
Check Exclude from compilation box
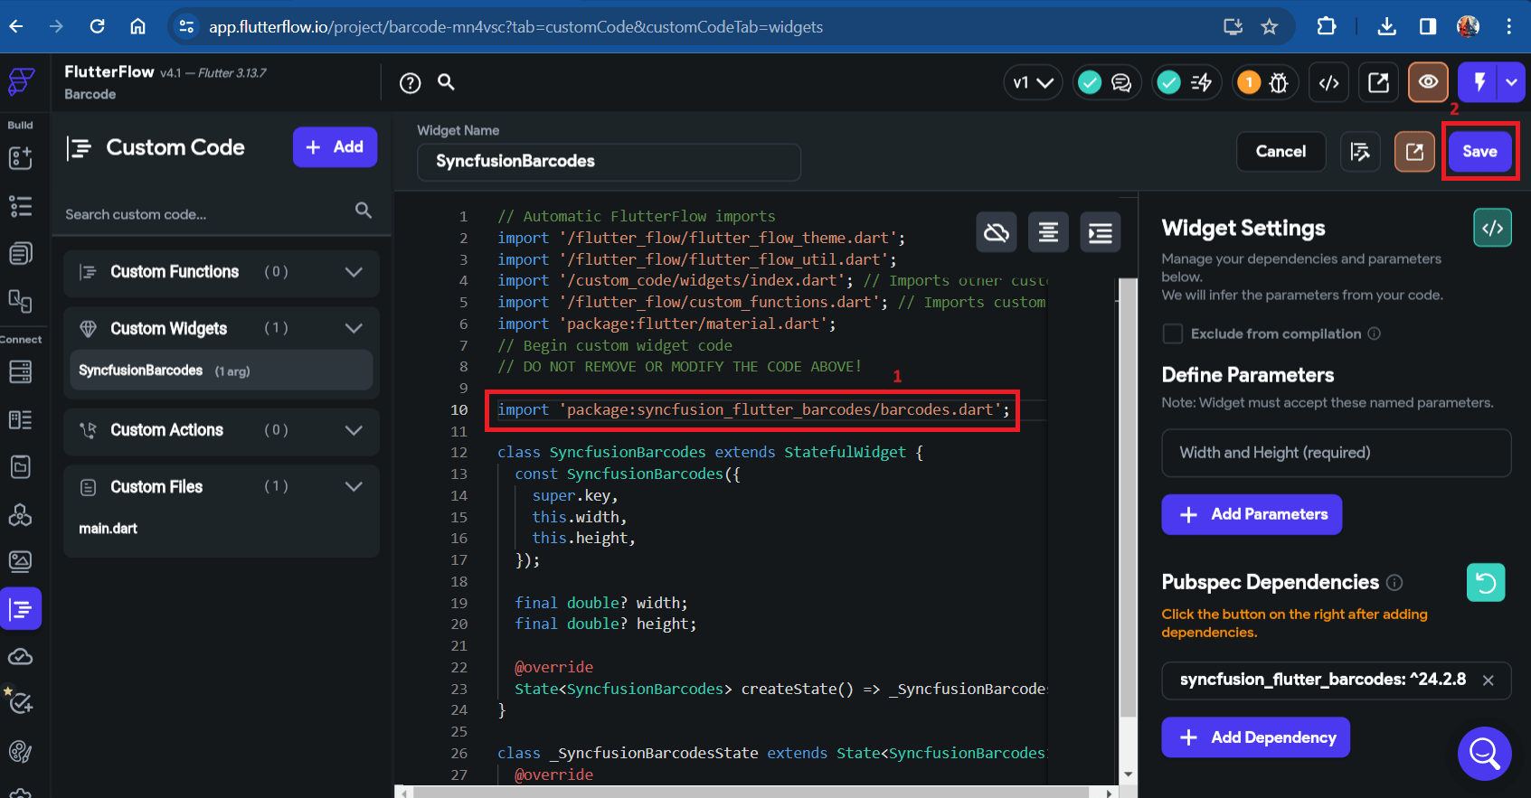point(1173,333)
